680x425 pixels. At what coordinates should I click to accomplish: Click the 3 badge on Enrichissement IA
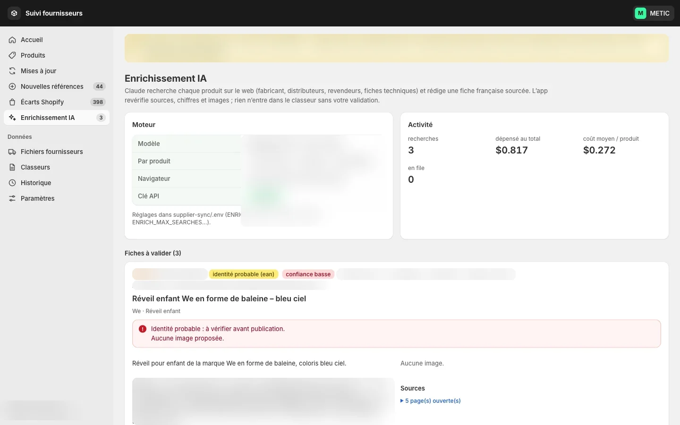pos(101,118)
